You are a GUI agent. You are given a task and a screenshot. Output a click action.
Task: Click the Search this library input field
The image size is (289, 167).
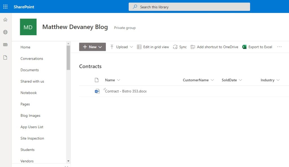(189, 6)
